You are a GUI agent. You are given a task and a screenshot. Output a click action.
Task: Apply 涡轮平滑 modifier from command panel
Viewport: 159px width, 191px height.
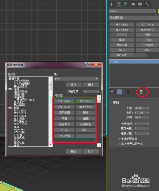click(122, 45)
